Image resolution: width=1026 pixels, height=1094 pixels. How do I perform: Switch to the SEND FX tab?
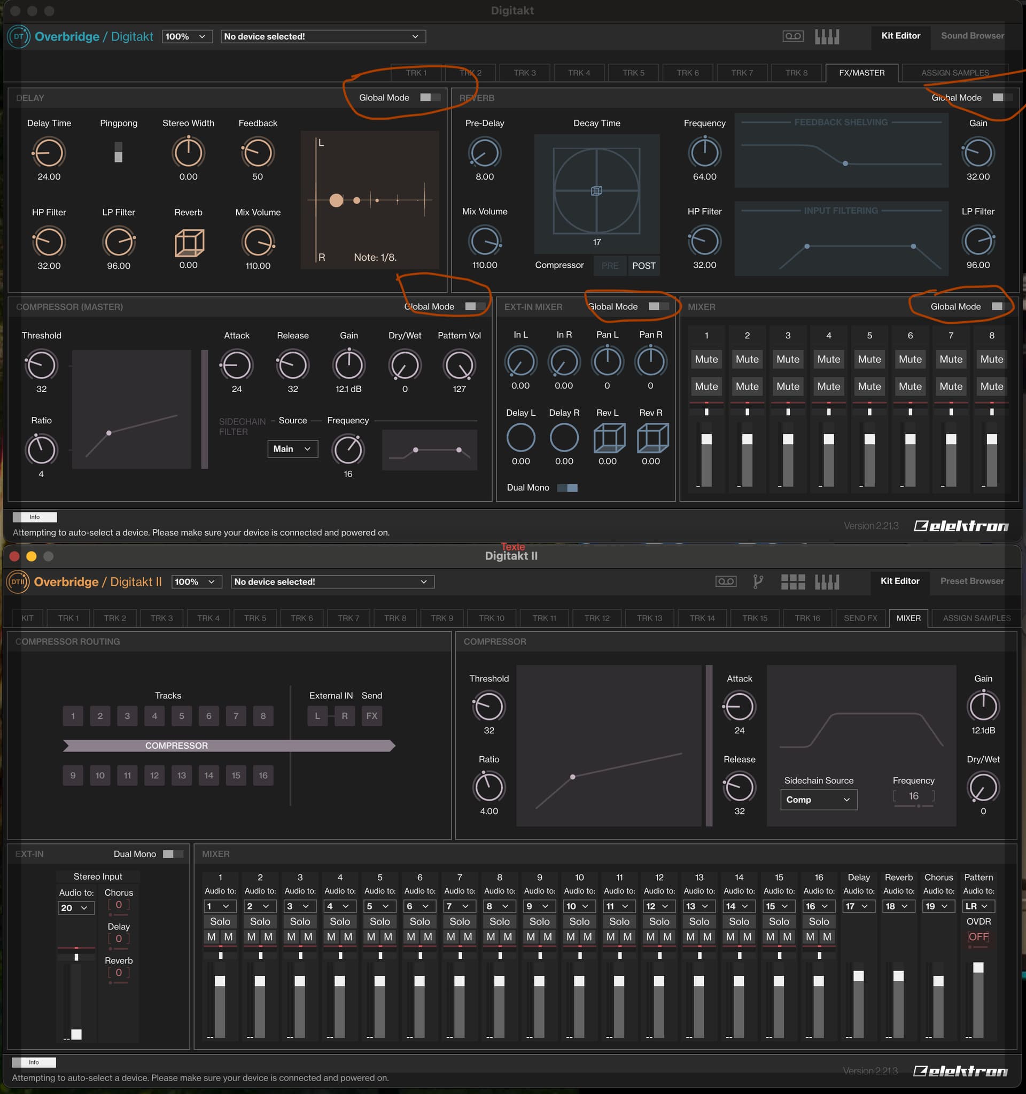[860, 618]
